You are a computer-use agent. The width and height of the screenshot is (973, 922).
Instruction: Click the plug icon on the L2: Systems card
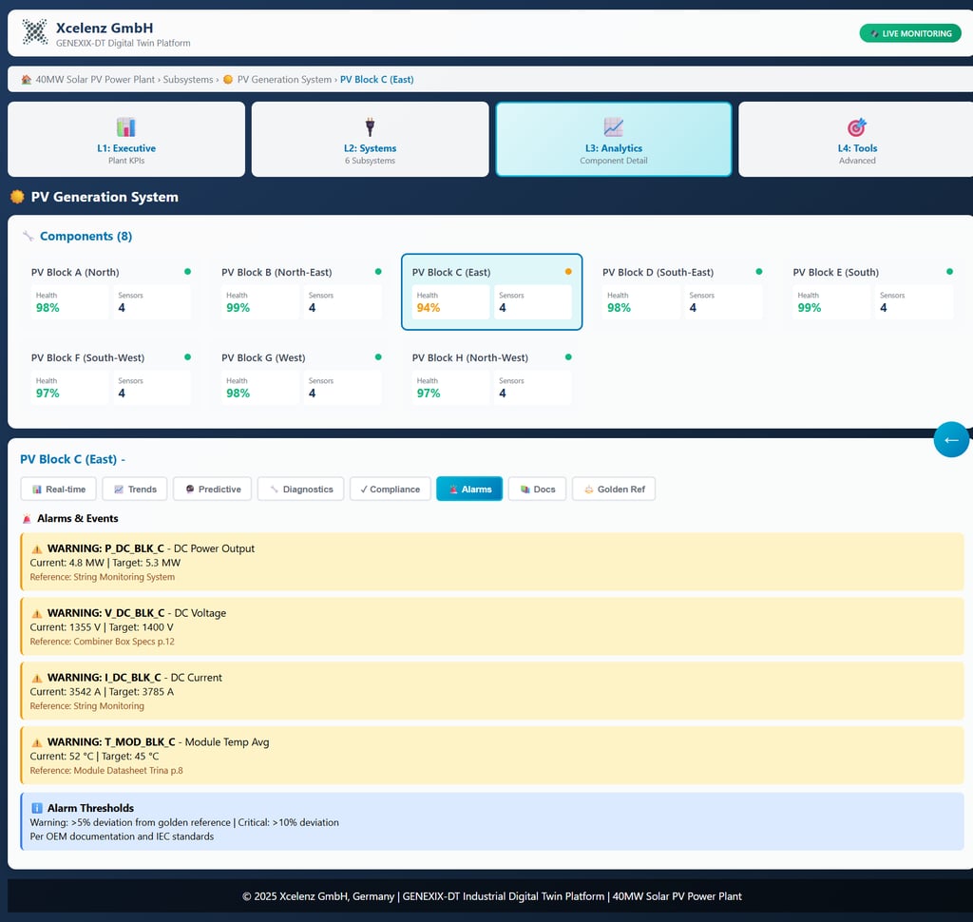370,126
